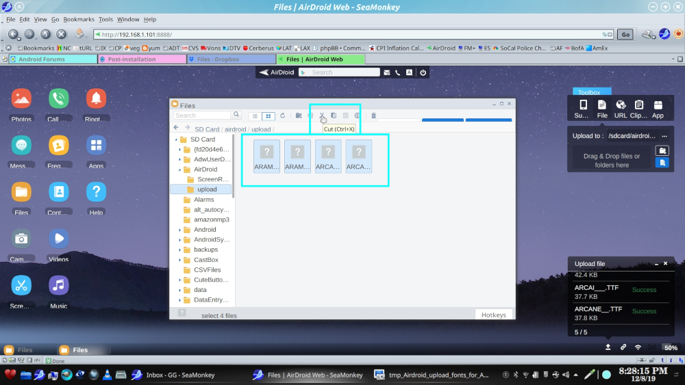685x385 pixels.
Task: Click the Files window search field
Action: pyautogui.click(x=202, y=115)
